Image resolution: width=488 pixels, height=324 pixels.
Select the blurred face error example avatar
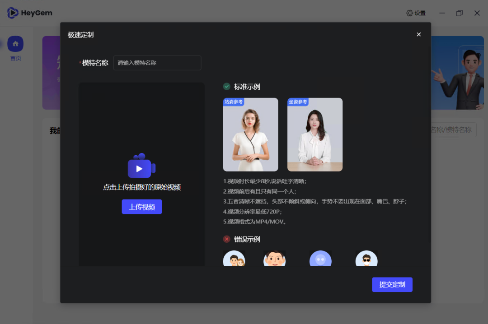[x=320, y=259]
